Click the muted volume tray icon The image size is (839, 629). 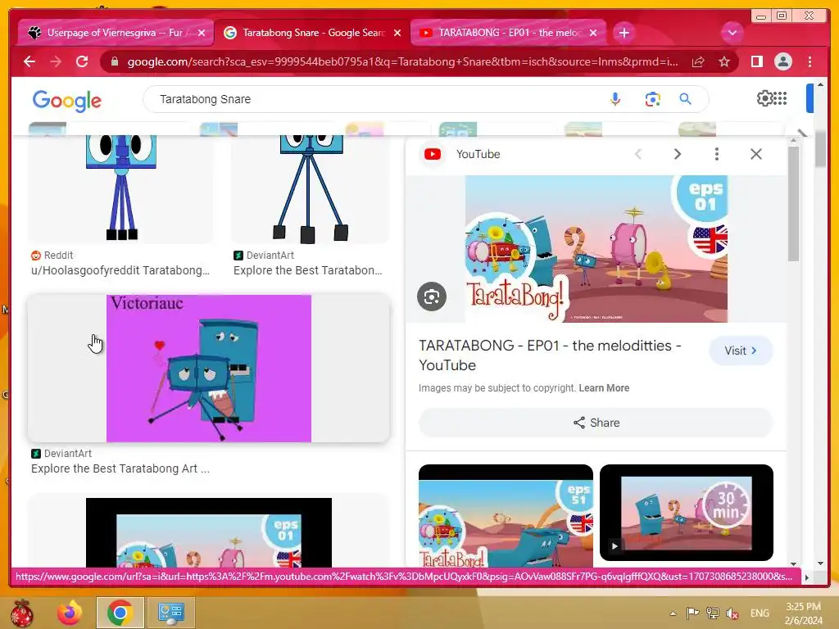coord(732,613)
